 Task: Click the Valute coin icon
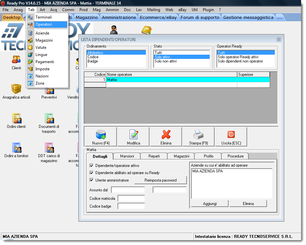[30, 48]
